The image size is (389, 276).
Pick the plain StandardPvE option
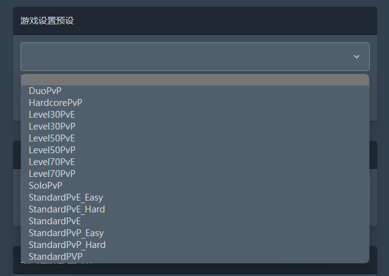195,221
